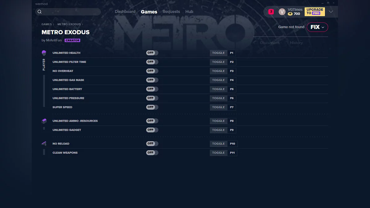Expand the FIX dropdown button
This screenshot has width=370, height=208.
(317, 27)
